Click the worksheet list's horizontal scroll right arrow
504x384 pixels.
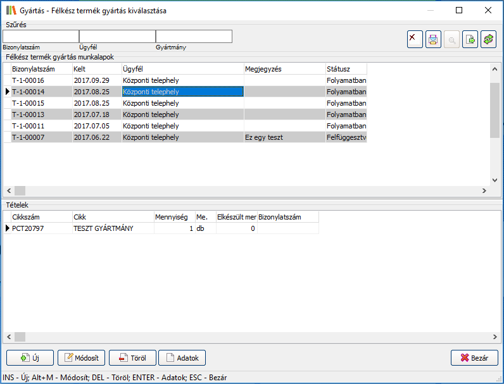click(484, 190)
